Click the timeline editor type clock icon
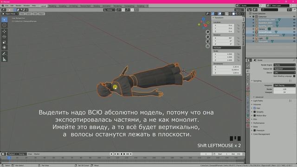This screenshot has width=297, height=167. pos(3,154)
